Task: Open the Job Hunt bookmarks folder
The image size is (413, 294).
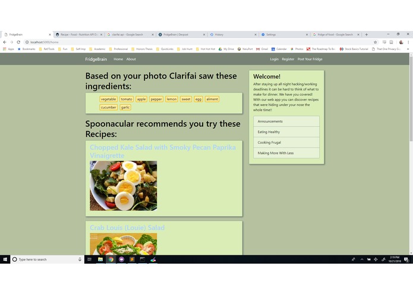Action: point(185,49)
